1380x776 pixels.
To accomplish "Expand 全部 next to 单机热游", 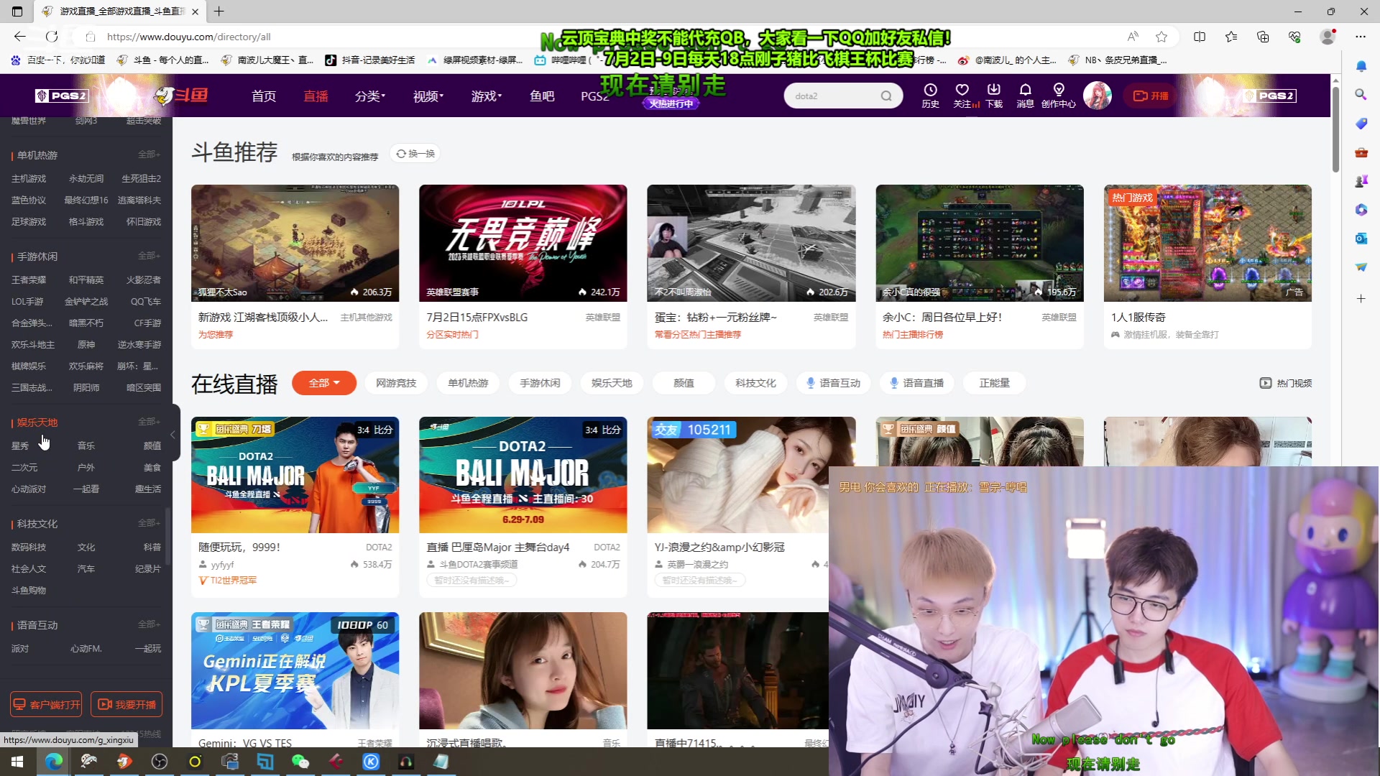I will tap(149, 154).
